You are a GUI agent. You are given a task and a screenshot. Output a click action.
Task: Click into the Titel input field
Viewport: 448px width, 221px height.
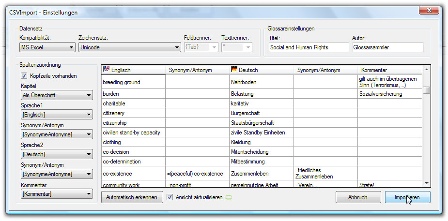point(309,47)
